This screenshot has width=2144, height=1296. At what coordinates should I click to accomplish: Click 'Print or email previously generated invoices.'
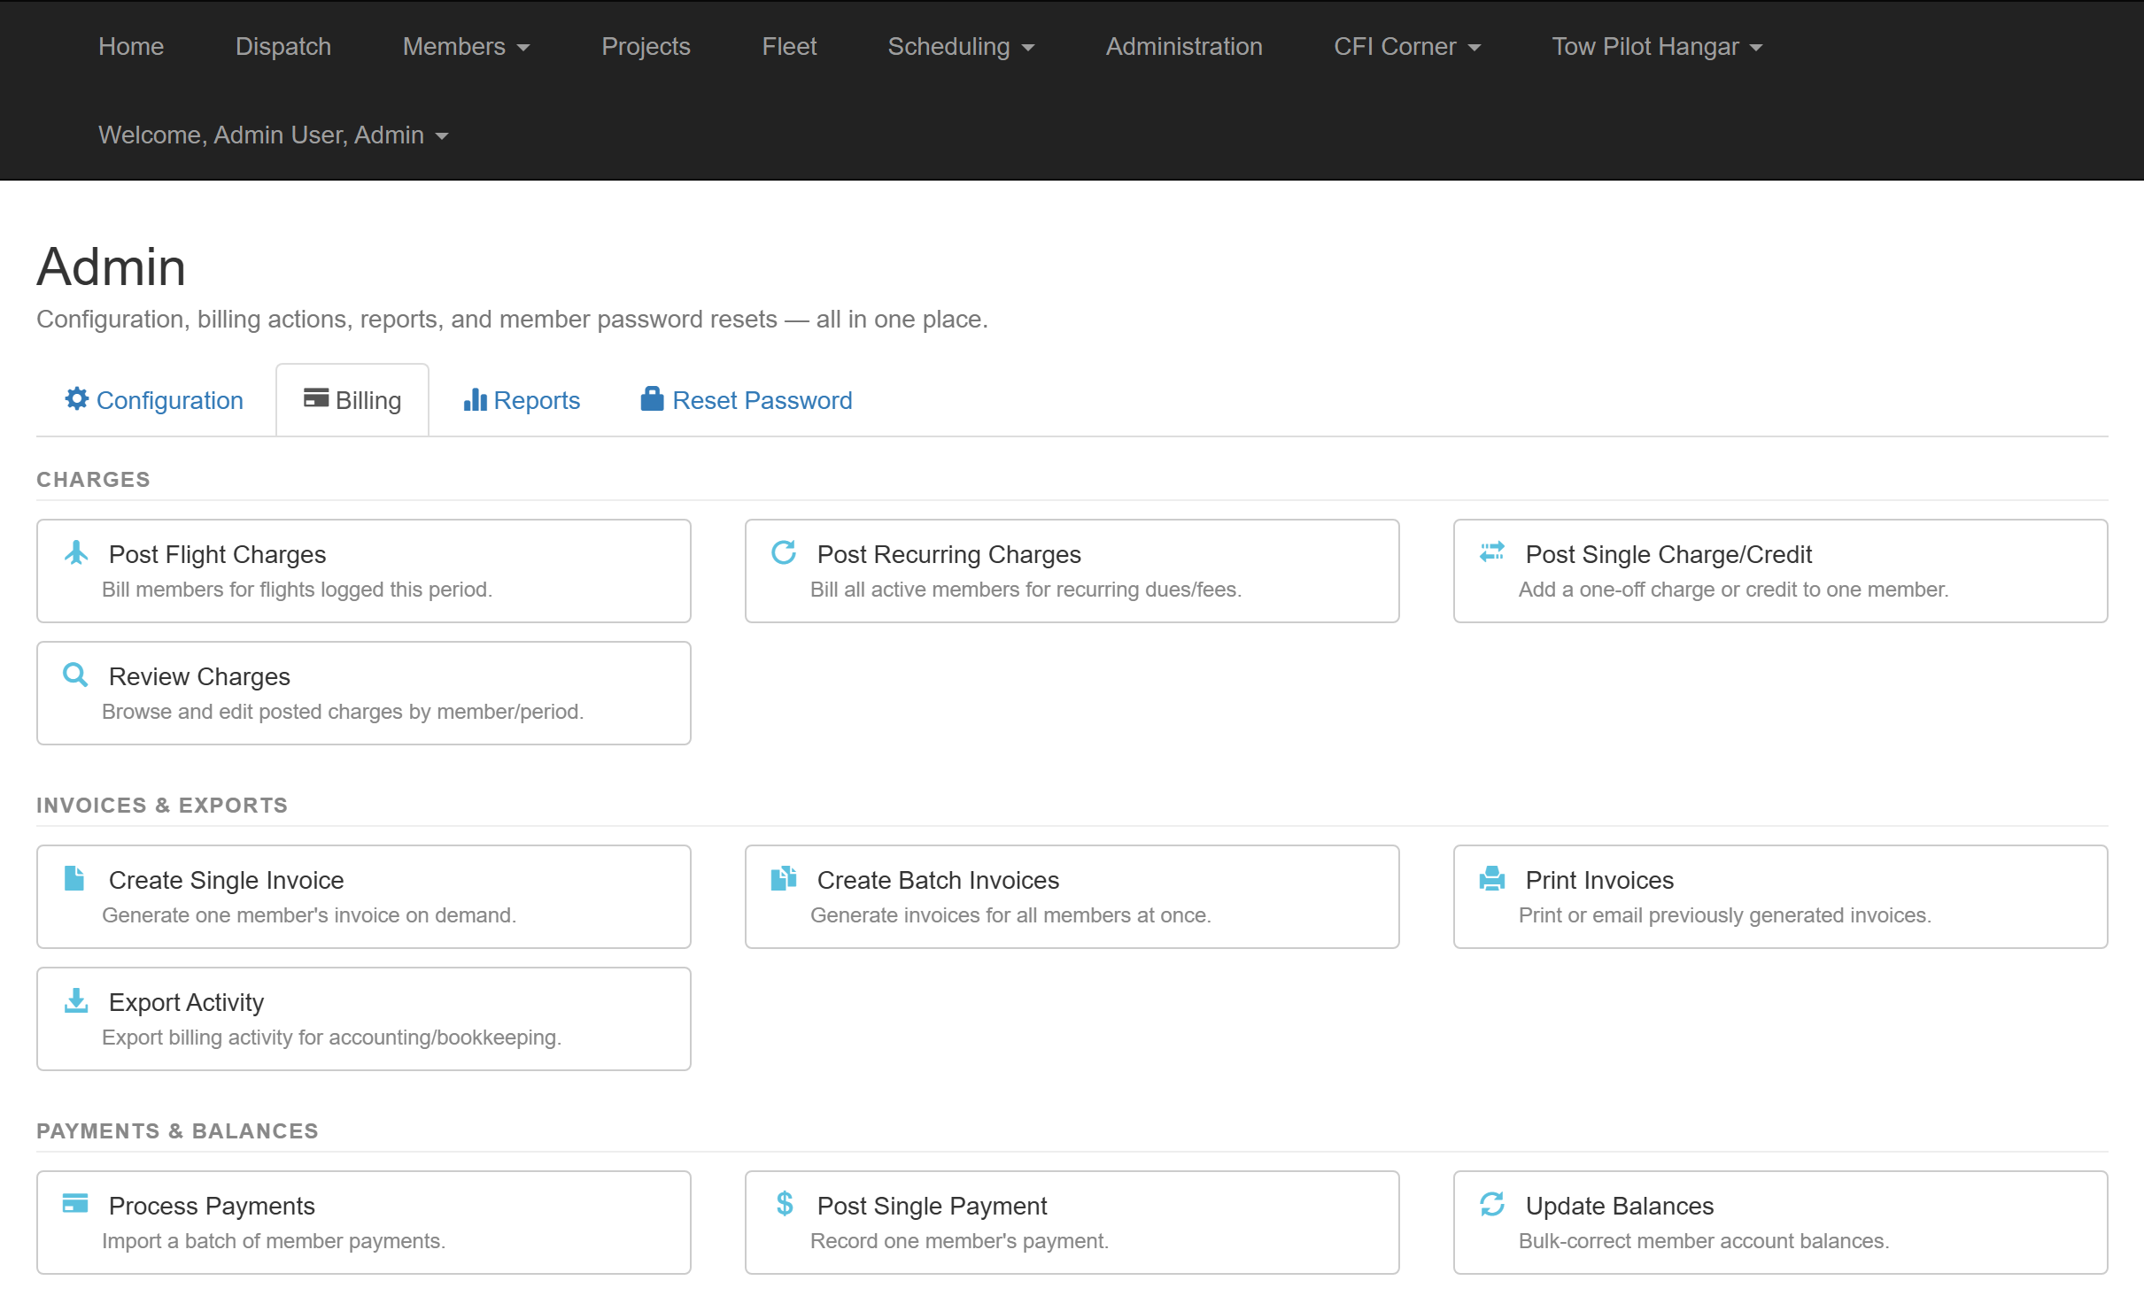1724,915
